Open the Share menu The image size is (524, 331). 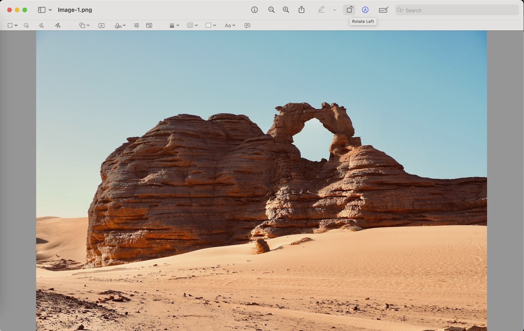coord(301,10)
